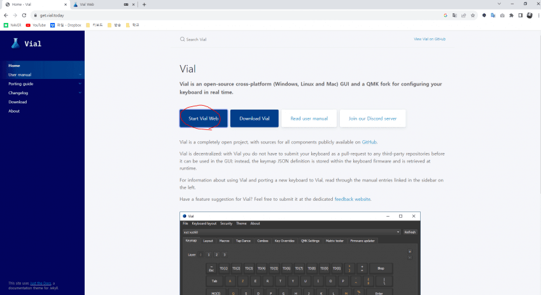541x295 pixels.
Task: Expand the User manual section
Action: [x=80, y=75]
